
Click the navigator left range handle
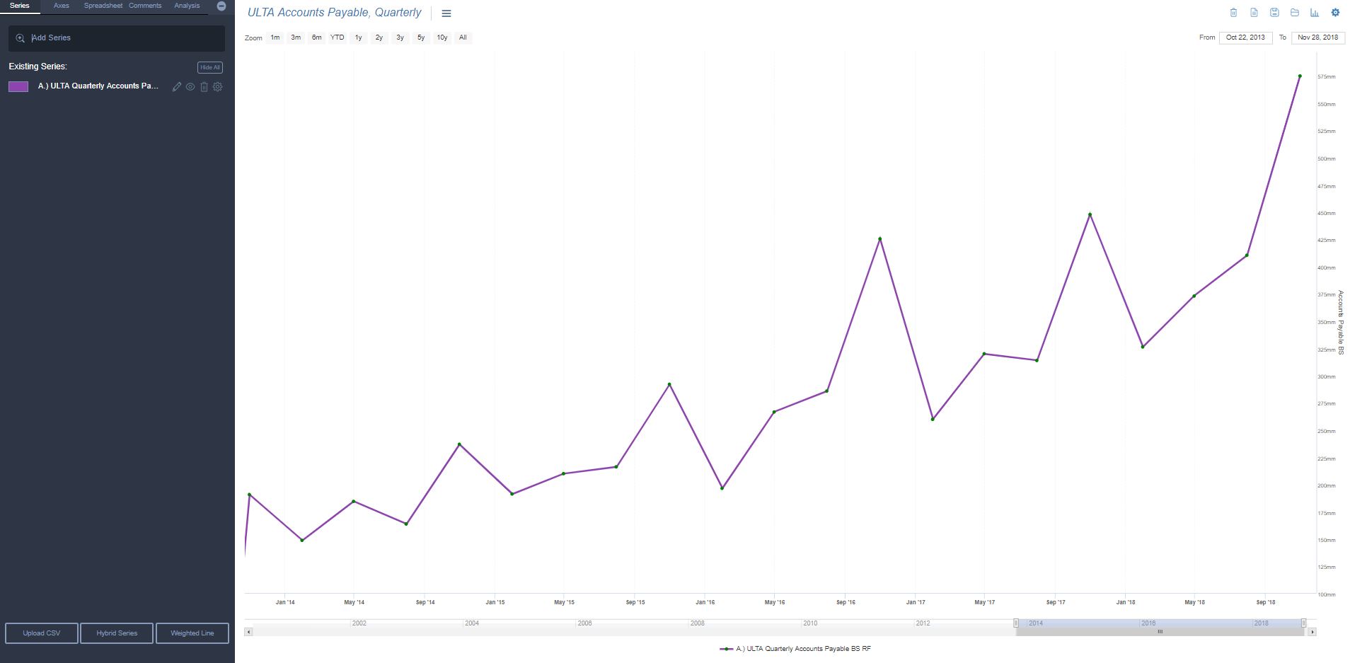pos(1016,623)
